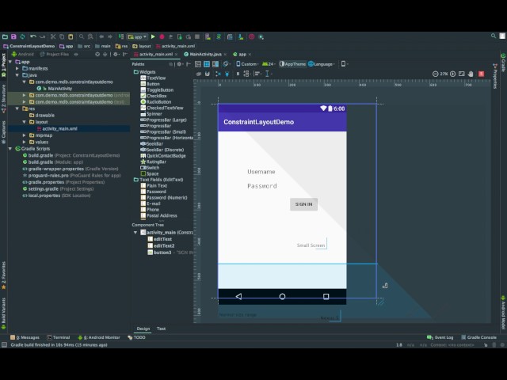Expand the values folder
This screenshot has width=507, height=380.
point(25,142)
